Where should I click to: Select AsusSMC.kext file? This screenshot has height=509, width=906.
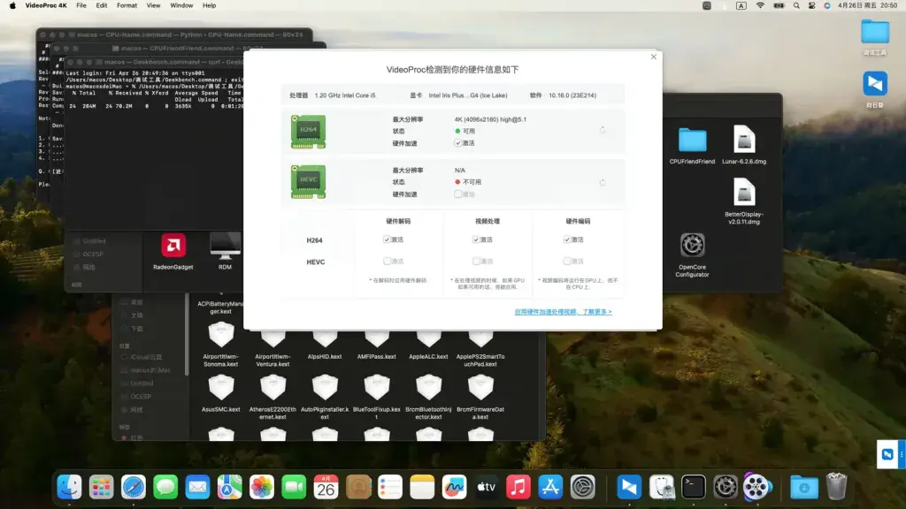click(220, 393)
